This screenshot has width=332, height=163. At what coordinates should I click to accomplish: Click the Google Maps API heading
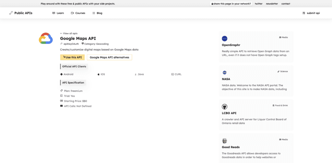tap(78, 38)
